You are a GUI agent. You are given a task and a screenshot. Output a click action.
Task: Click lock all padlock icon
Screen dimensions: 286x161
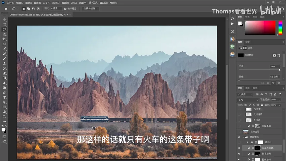point(262,105)
